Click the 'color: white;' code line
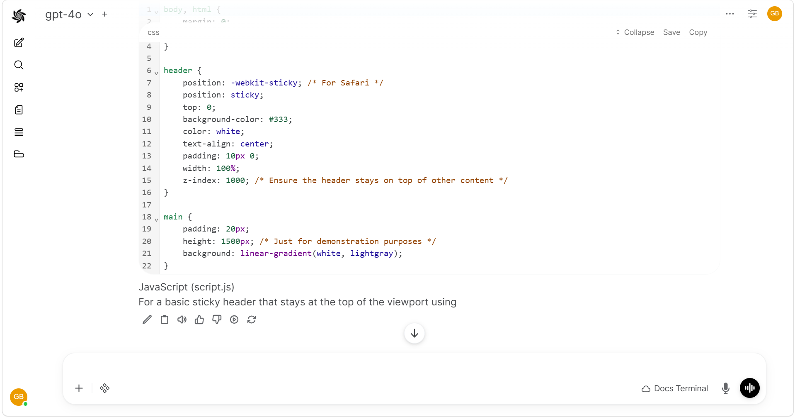The width and height of the screenshot is (795, 417). 213,132
